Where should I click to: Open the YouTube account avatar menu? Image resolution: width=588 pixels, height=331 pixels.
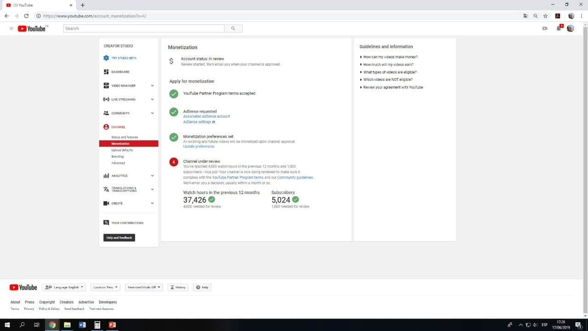click(570, 28)
